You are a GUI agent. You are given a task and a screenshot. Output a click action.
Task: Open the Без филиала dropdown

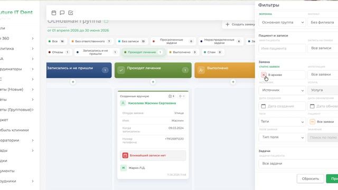tap(323, 22)
